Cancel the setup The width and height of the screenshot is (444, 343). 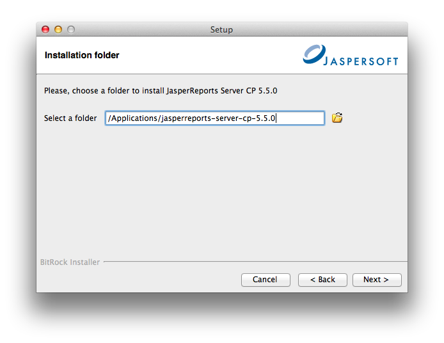(266, 280)
